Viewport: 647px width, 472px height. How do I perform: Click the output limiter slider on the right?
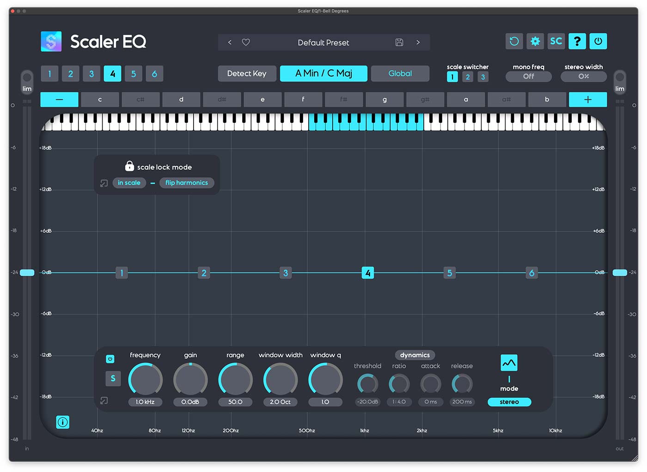[x=620, y=272]
